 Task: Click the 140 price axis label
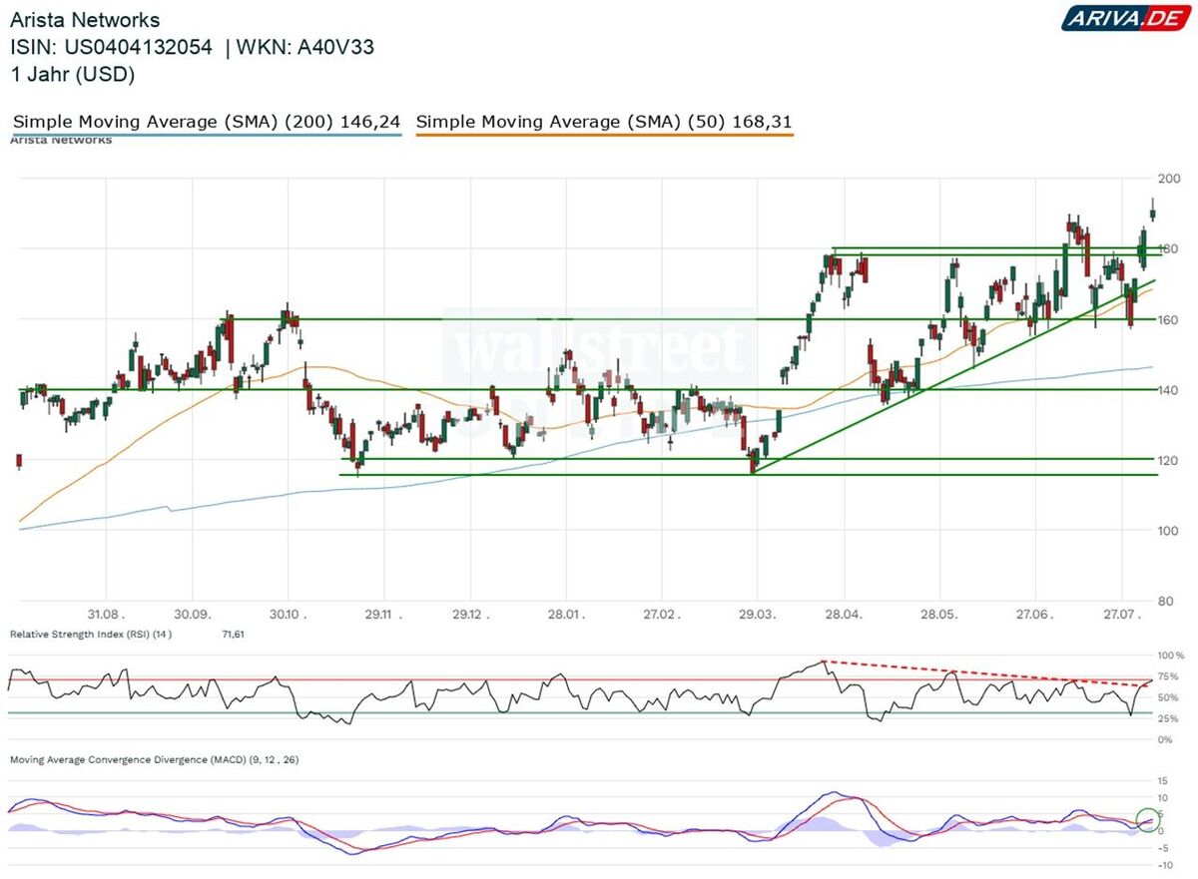[1169, 389]
